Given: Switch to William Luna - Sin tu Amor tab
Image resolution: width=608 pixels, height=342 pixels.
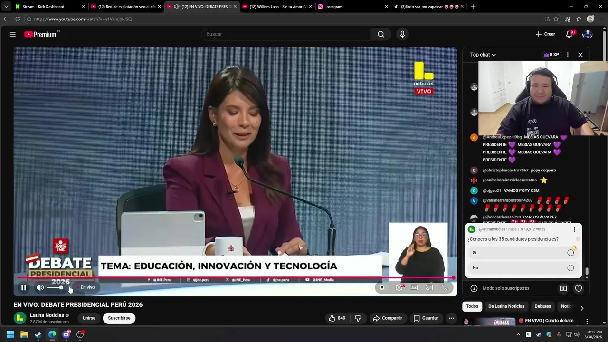Looking at the screenshot, I should pos(277,7).
